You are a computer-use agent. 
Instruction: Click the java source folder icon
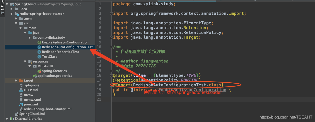point(30,33)
